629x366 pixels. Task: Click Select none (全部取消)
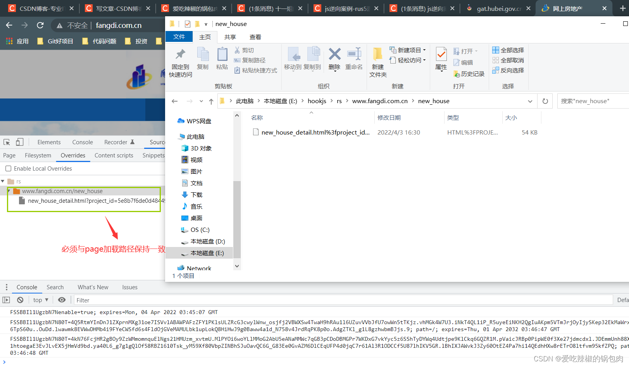(x=508, y=60)
